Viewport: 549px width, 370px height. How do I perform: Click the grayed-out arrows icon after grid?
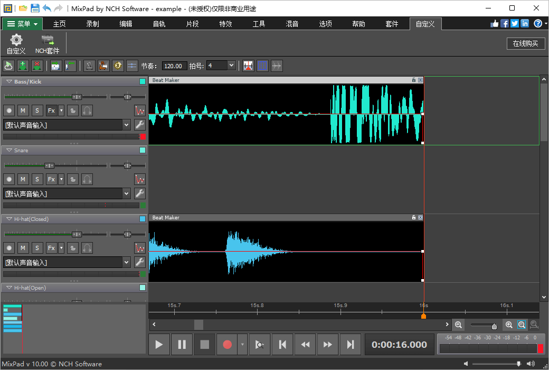[x=277, y=66]
